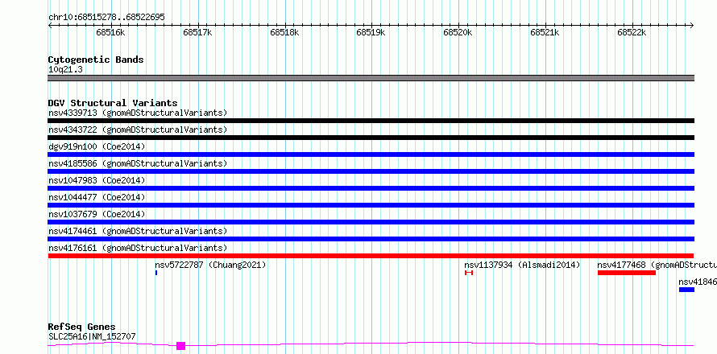
Task: Select the RefSeq Genes track title
Action: [x=82, y=327]
